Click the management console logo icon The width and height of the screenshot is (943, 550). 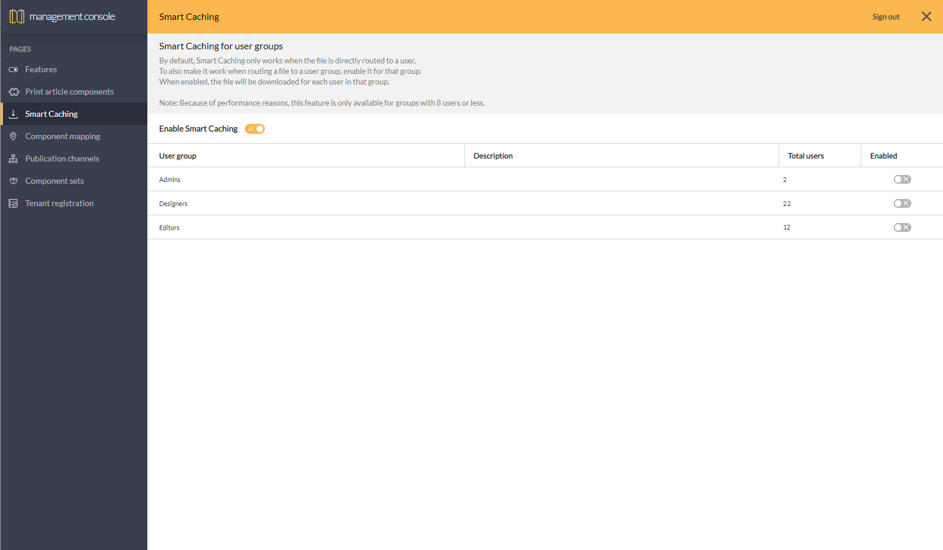point(17,16)
